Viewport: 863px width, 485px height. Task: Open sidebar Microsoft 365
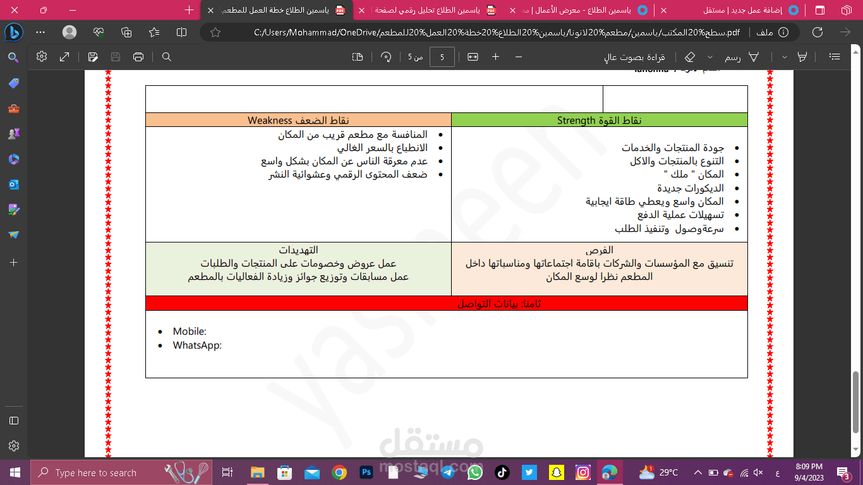[13, 159]
